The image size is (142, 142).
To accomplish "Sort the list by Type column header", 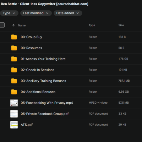I will (92, 25).
